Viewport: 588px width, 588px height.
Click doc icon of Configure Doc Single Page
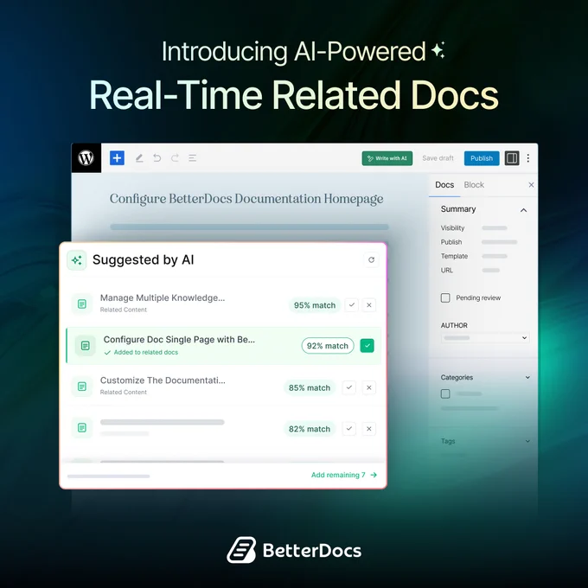pyautogui.click(x=85, y=345)
